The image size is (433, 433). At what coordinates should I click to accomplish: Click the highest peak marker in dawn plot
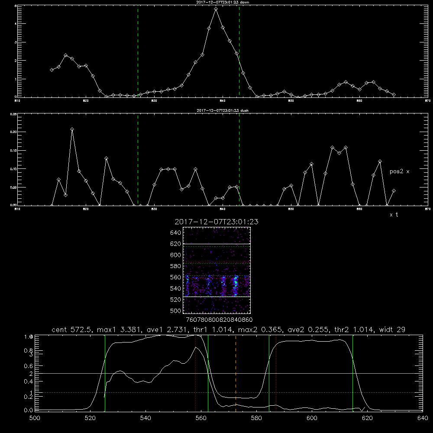[216, 9]
